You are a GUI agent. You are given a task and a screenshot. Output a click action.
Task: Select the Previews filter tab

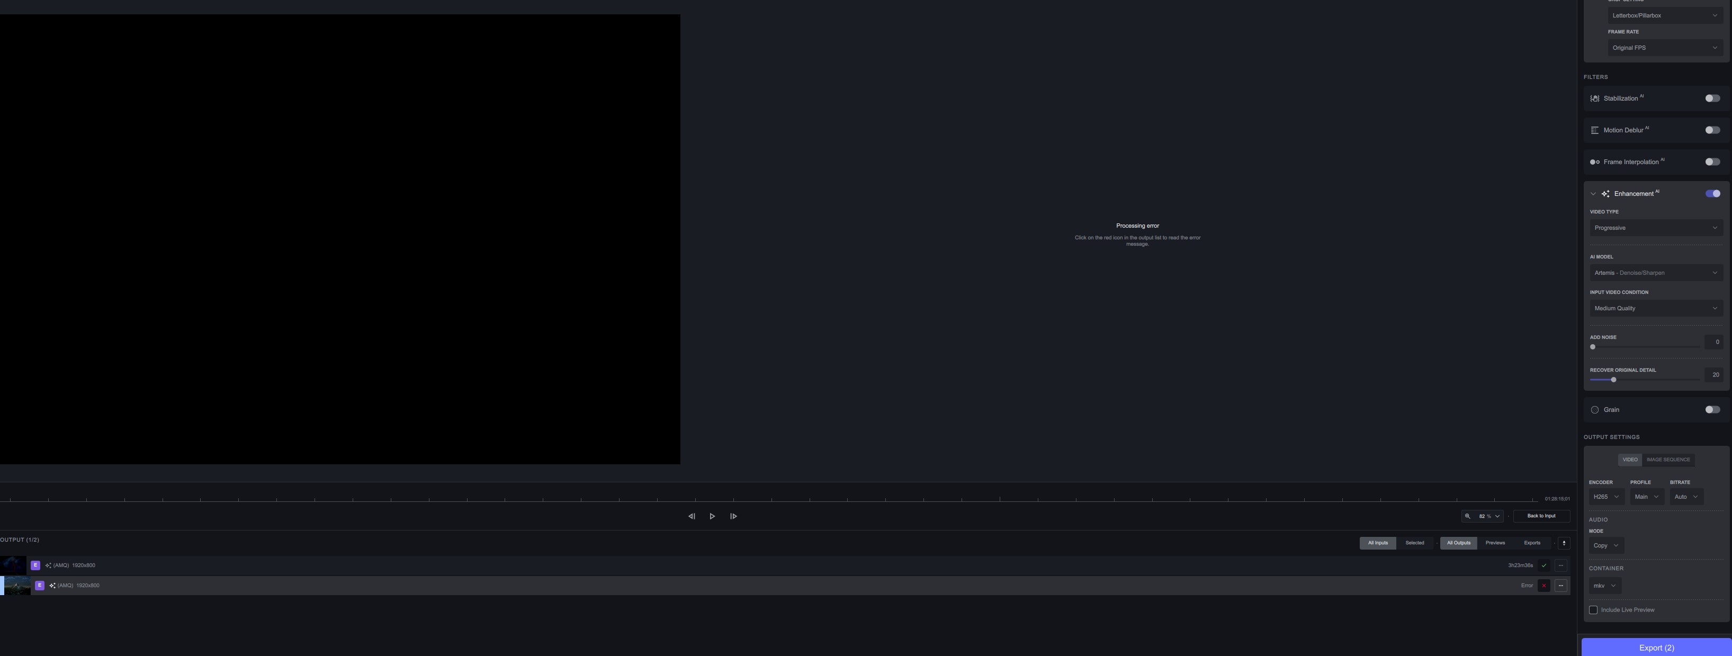click(x=1495, y=542)
